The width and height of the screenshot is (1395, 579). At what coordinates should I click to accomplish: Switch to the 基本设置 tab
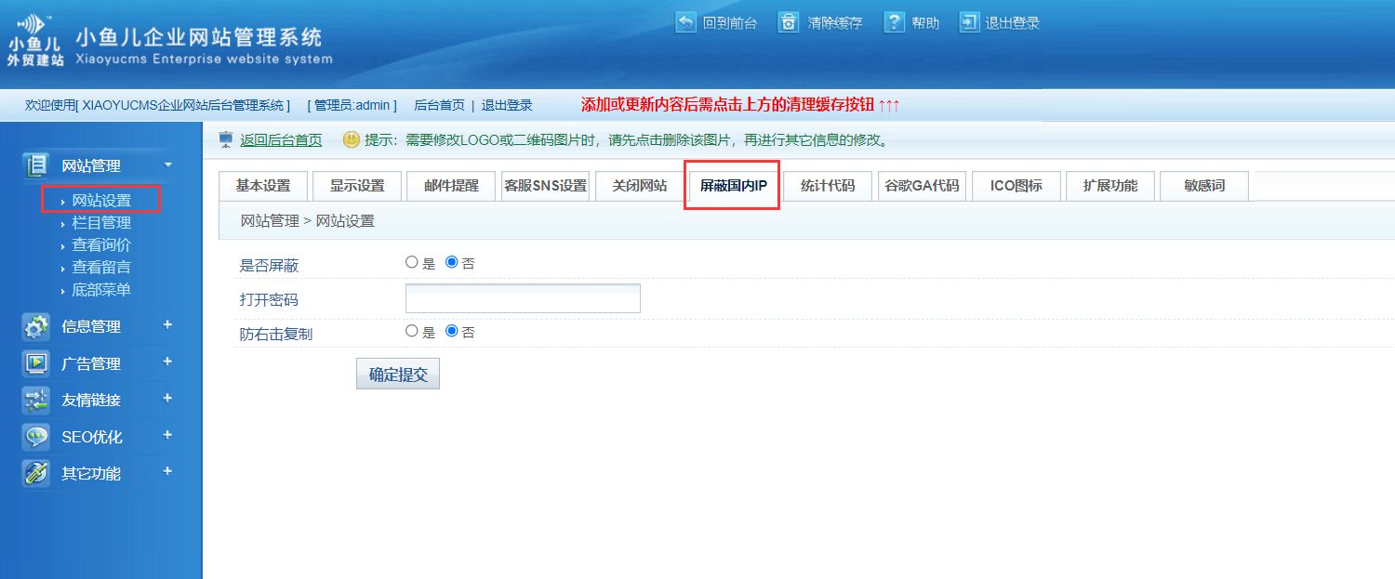point(263,186)
